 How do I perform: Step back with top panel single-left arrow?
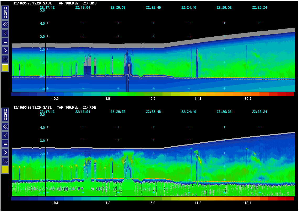coord(5,33)
